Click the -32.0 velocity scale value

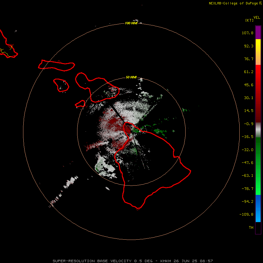(x=248, y=150)
